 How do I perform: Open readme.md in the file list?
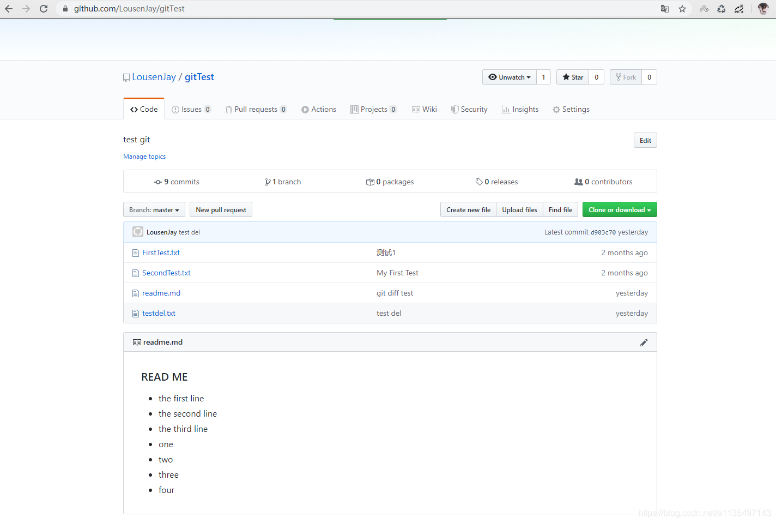click(161, 293)
